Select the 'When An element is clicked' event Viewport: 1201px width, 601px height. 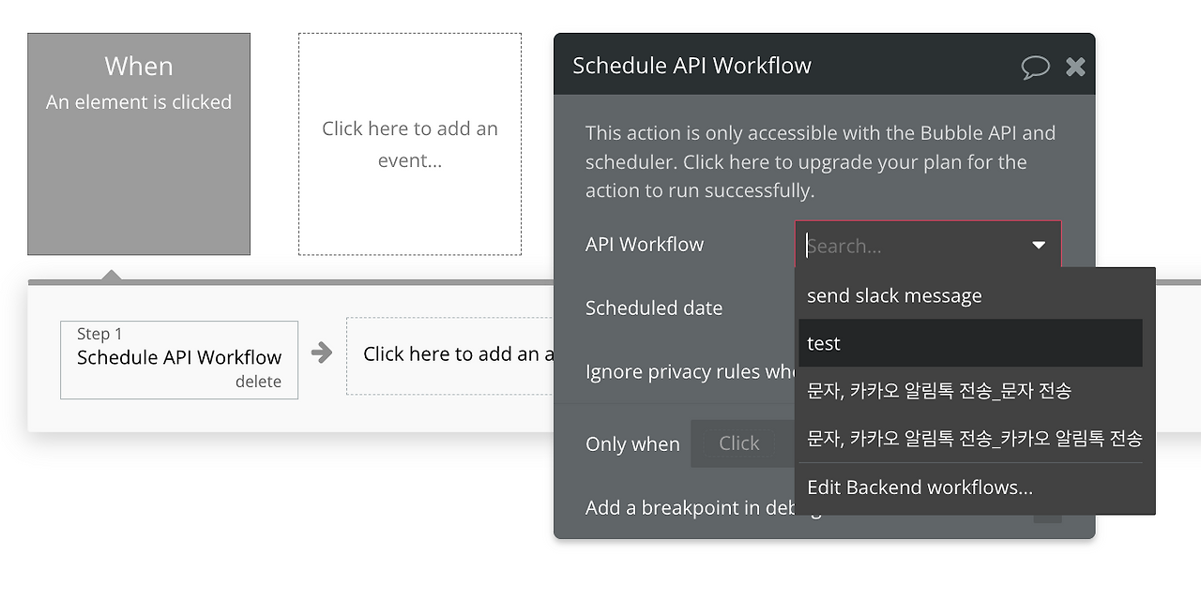point(139,144)
